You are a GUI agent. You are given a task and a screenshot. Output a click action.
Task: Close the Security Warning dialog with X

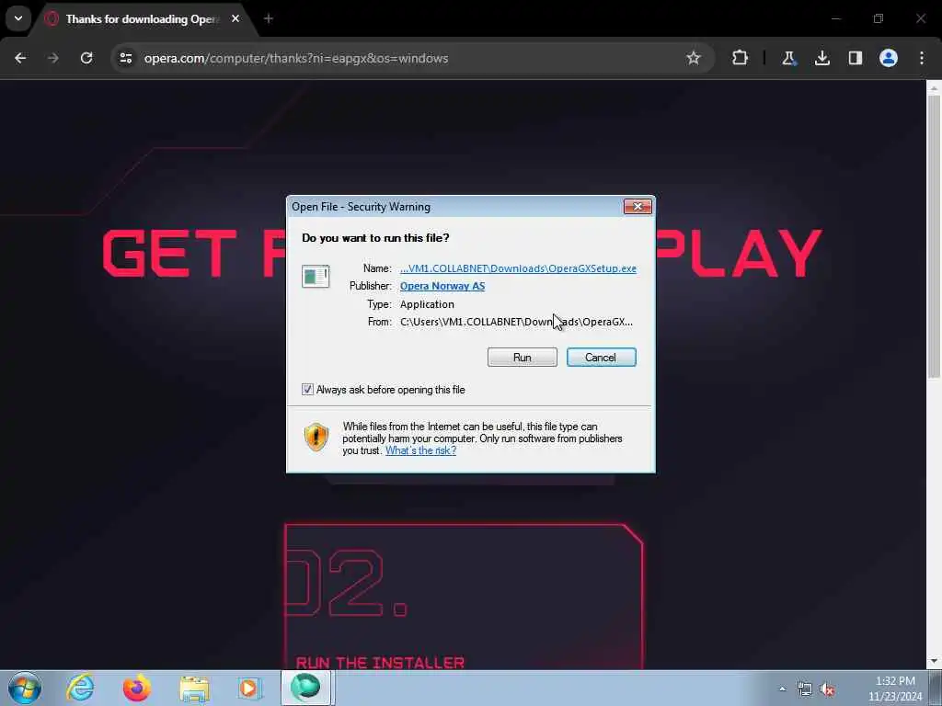(638, 207)
